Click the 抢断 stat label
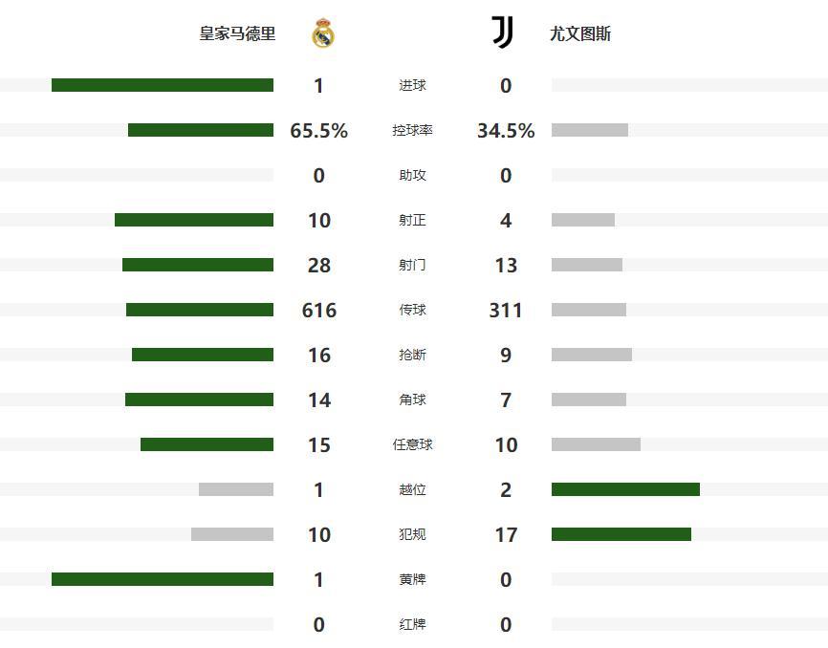828x648 pixels. pyautogui.click(x=412, y=356)
